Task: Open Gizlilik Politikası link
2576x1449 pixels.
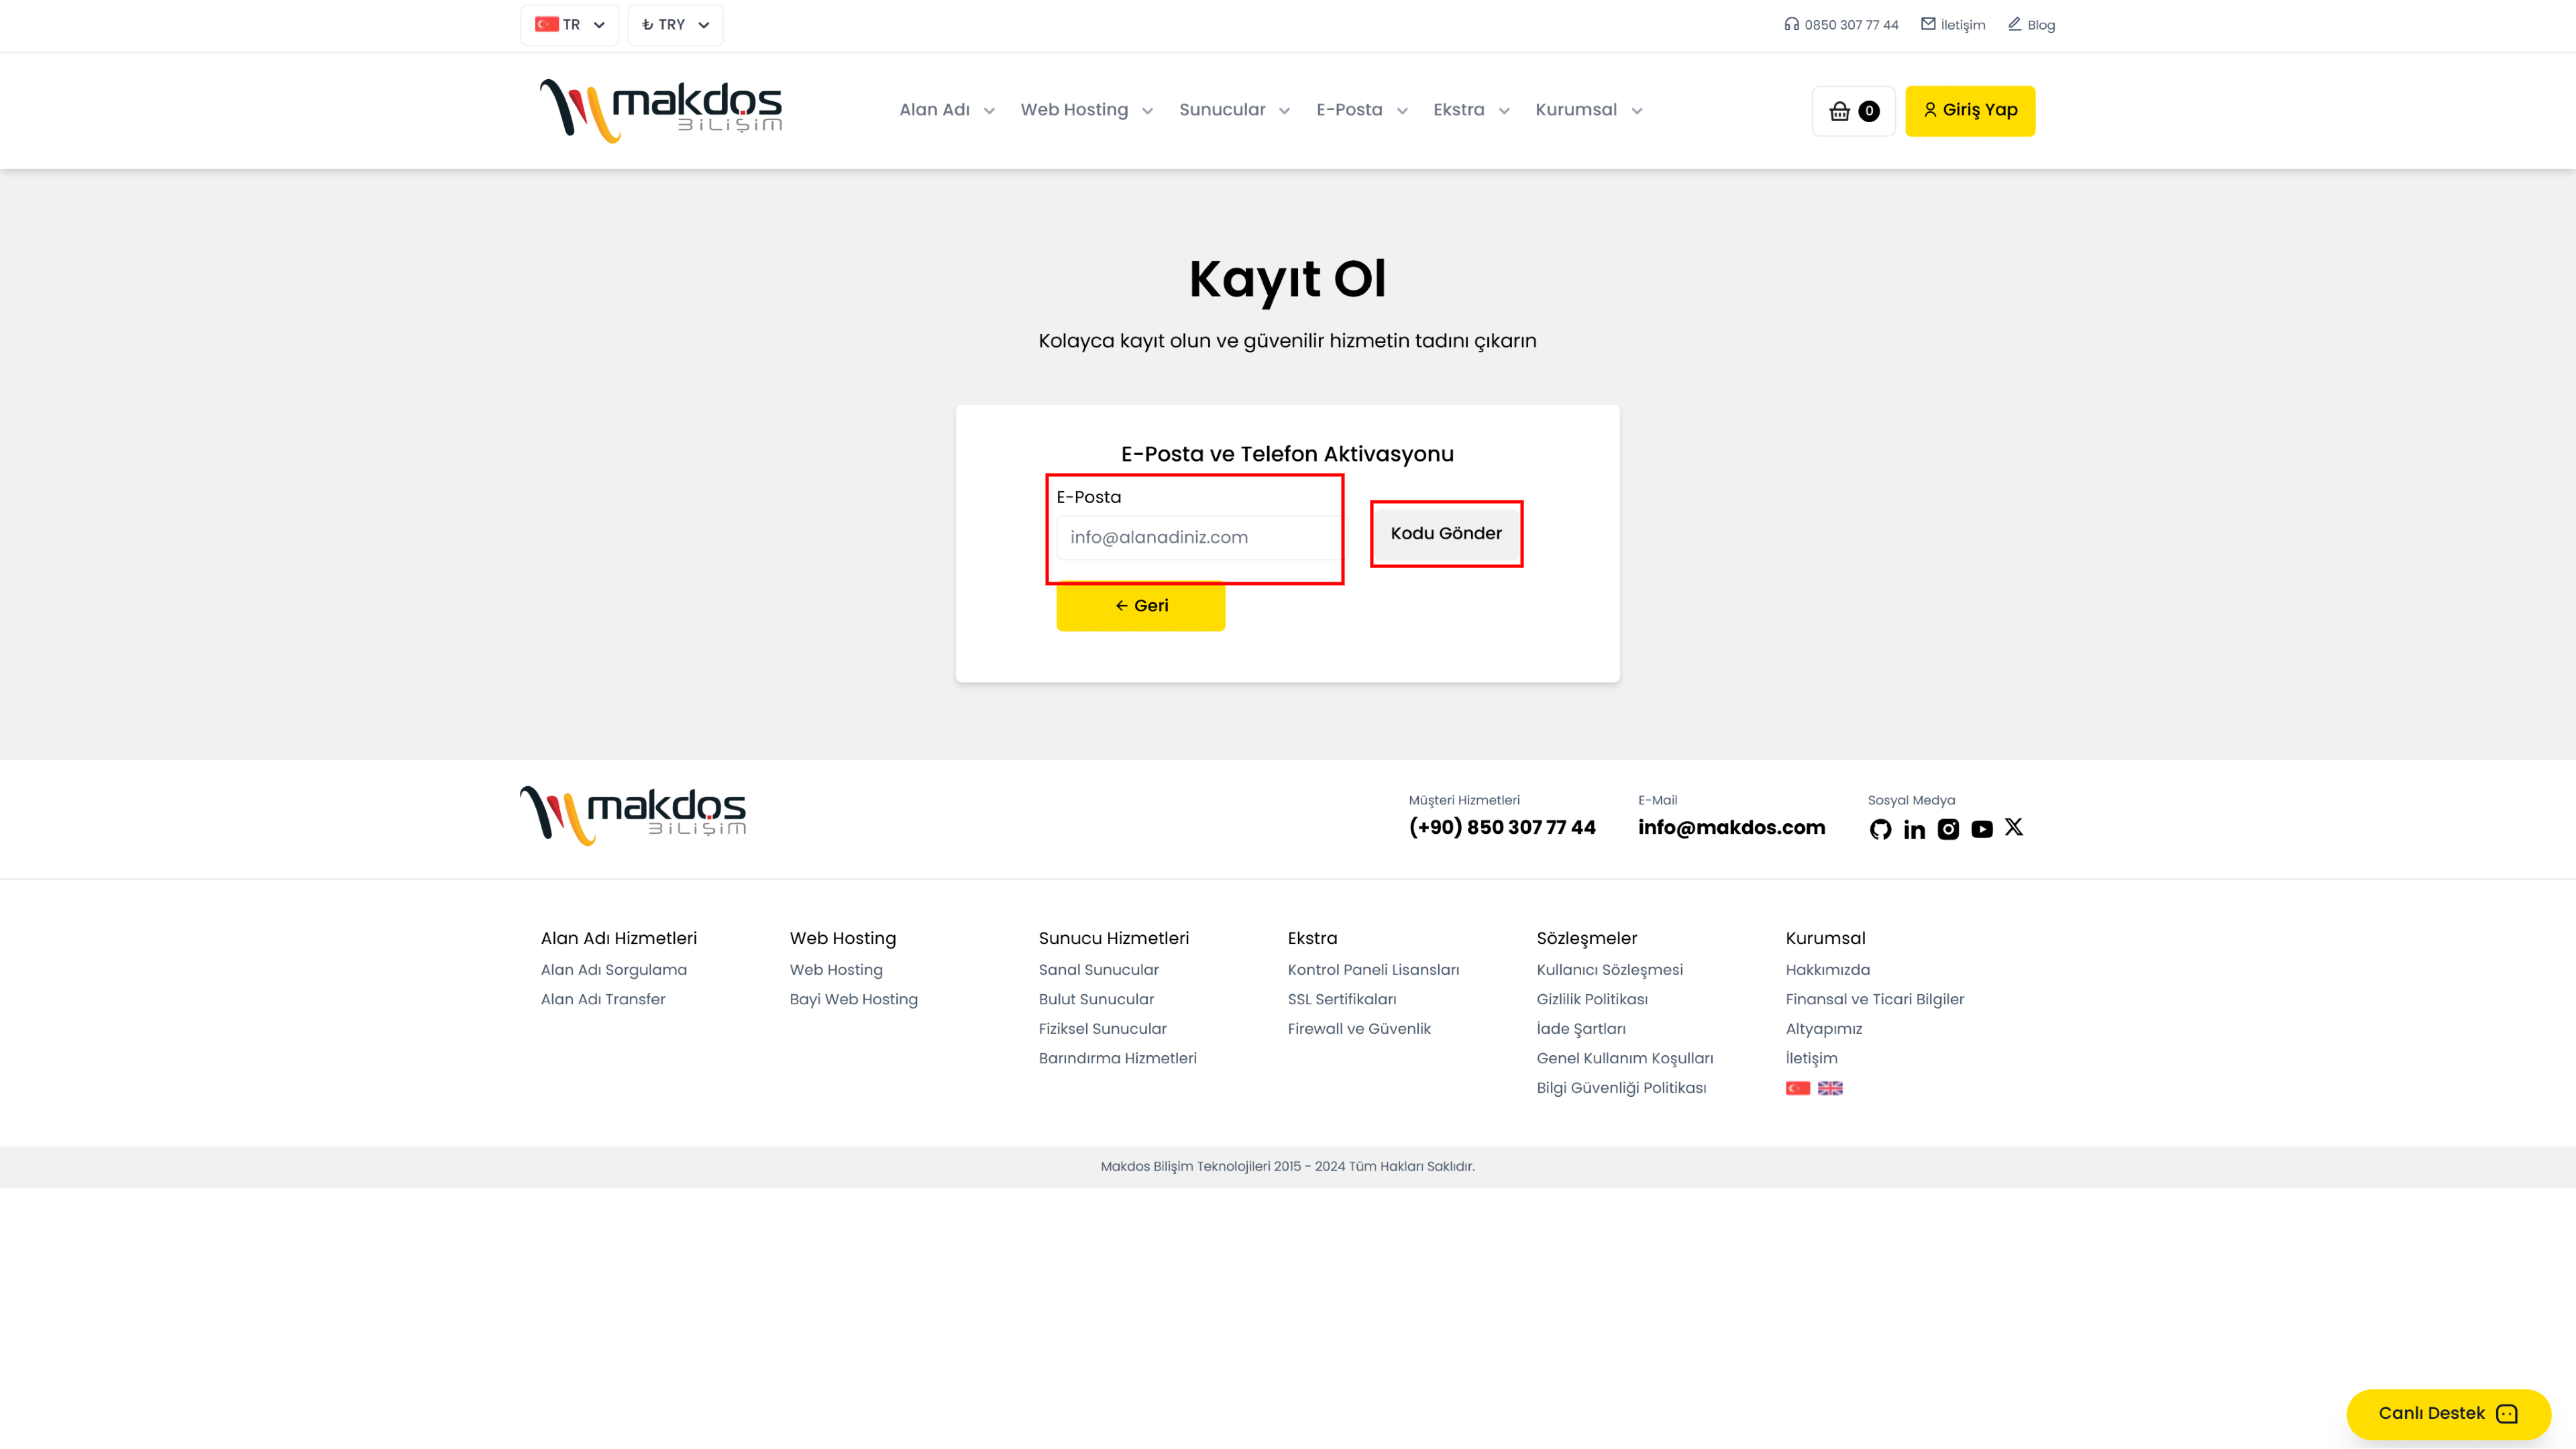Action: (x=1592, y=1000)
